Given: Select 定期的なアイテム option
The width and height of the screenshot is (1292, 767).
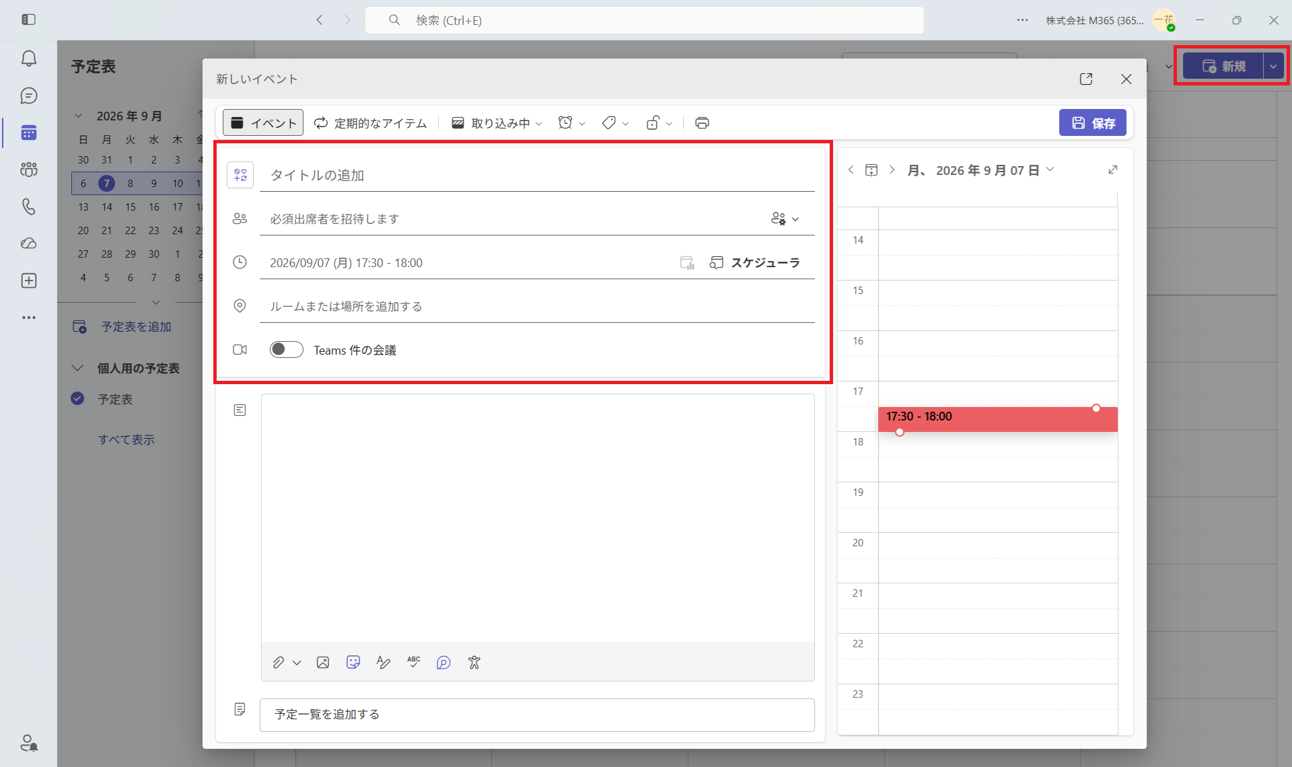Looking at the screenshot, I should click(371, 123).
